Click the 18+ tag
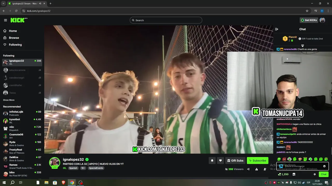Image resolution: width=332 pixels, height=186 pixels. click(83, 168)
